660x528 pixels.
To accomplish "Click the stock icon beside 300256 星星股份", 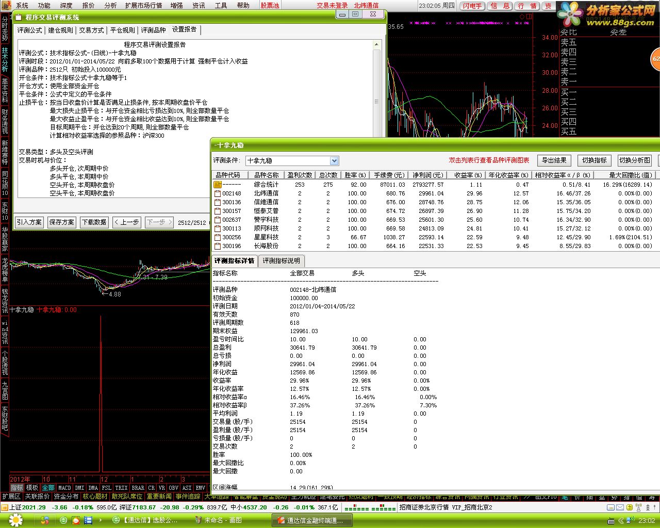I will [x=218, y=237].
